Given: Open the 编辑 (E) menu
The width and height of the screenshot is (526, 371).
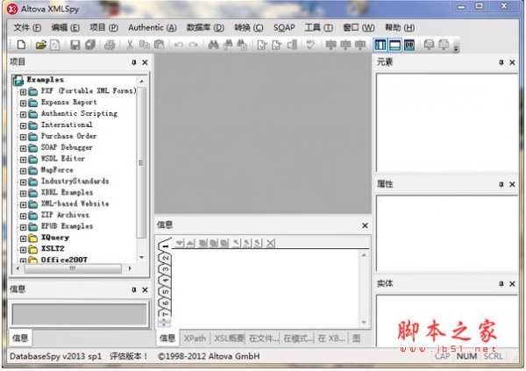Looking at the screenshot, I should (65, 27).
